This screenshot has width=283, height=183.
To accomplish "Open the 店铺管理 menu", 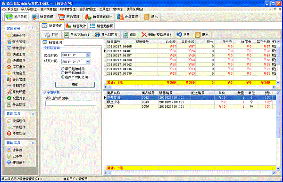I will tap(68, 9).
